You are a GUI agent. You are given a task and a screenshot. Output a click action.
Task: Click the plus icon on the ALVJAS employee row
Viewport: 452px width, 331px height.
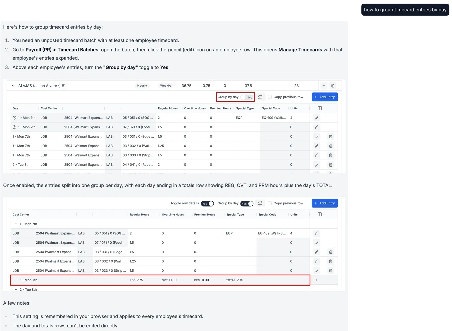tap(324, 86)
